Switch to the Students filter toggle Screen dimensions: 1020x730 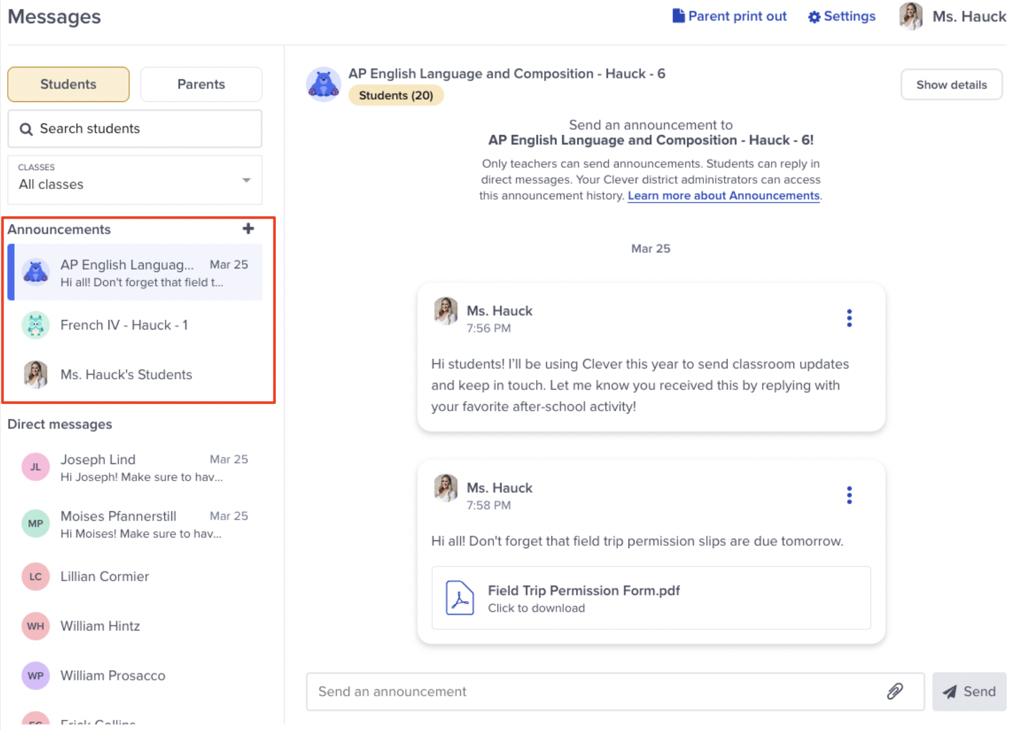68,84
